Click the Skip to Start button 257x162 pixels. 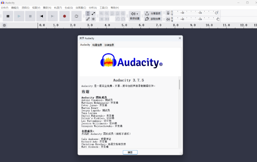41,16
